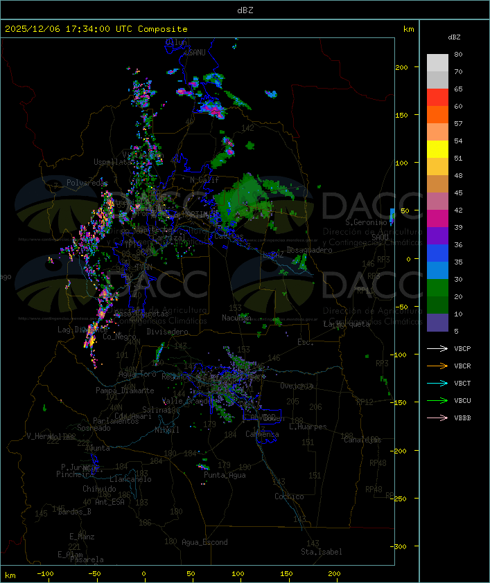Screen dimensions: 490x583
Task: Click the timestamp 2025/12/06 17:34:00 UTC Composite
Action: point(96,29)
